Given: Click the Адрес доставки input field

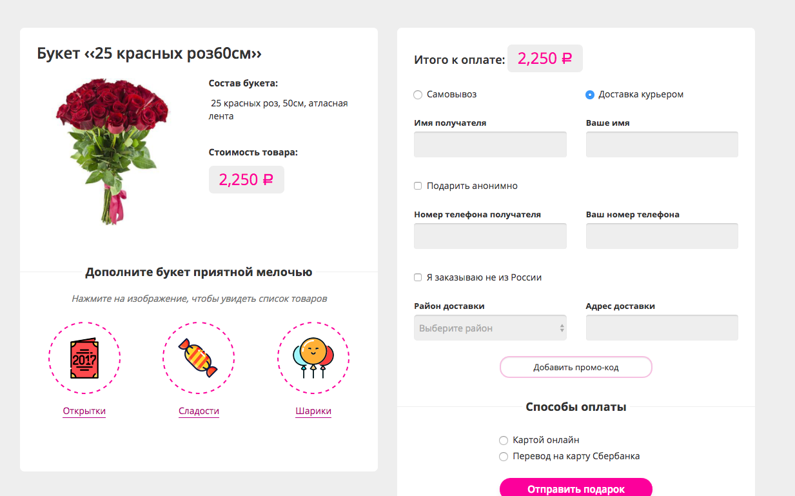Looking at the screenshot, I should 662,328.
